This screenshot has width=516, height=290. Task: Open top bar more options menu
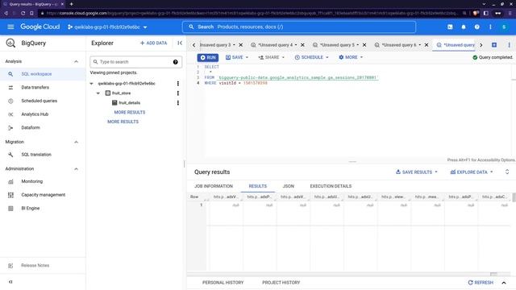pyautogui.click(x=490, y=27)
